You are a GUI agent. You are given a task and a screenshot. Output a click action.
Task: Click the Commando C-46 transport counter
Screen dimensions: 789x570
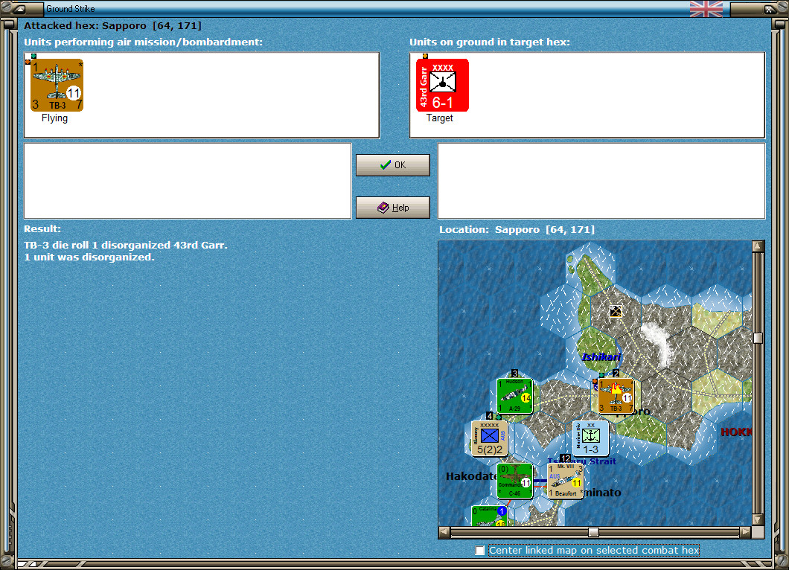pos(514,481)
